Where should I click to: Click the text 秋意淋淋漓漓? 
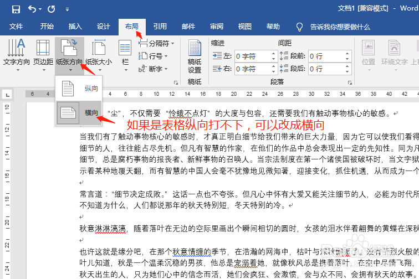[x=103, y=229]
